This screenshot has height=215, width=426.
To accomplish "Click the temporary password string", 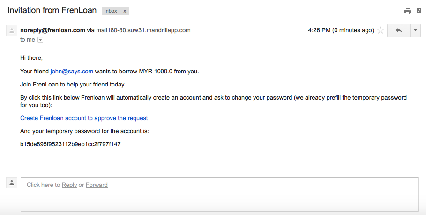I will click(70, 144).
